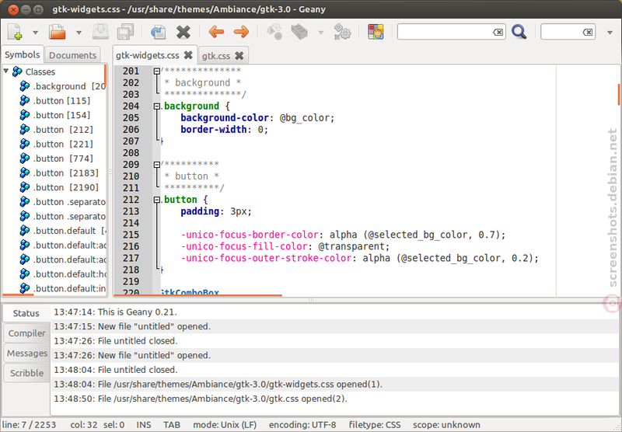Save the current file icon
Viewport: 622px width, 432px height.
[x=100, y=32]
